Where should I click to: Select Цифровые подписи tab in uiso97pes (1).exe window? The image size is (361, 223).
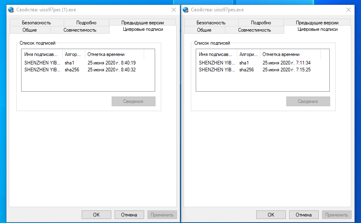coord(143,30)
